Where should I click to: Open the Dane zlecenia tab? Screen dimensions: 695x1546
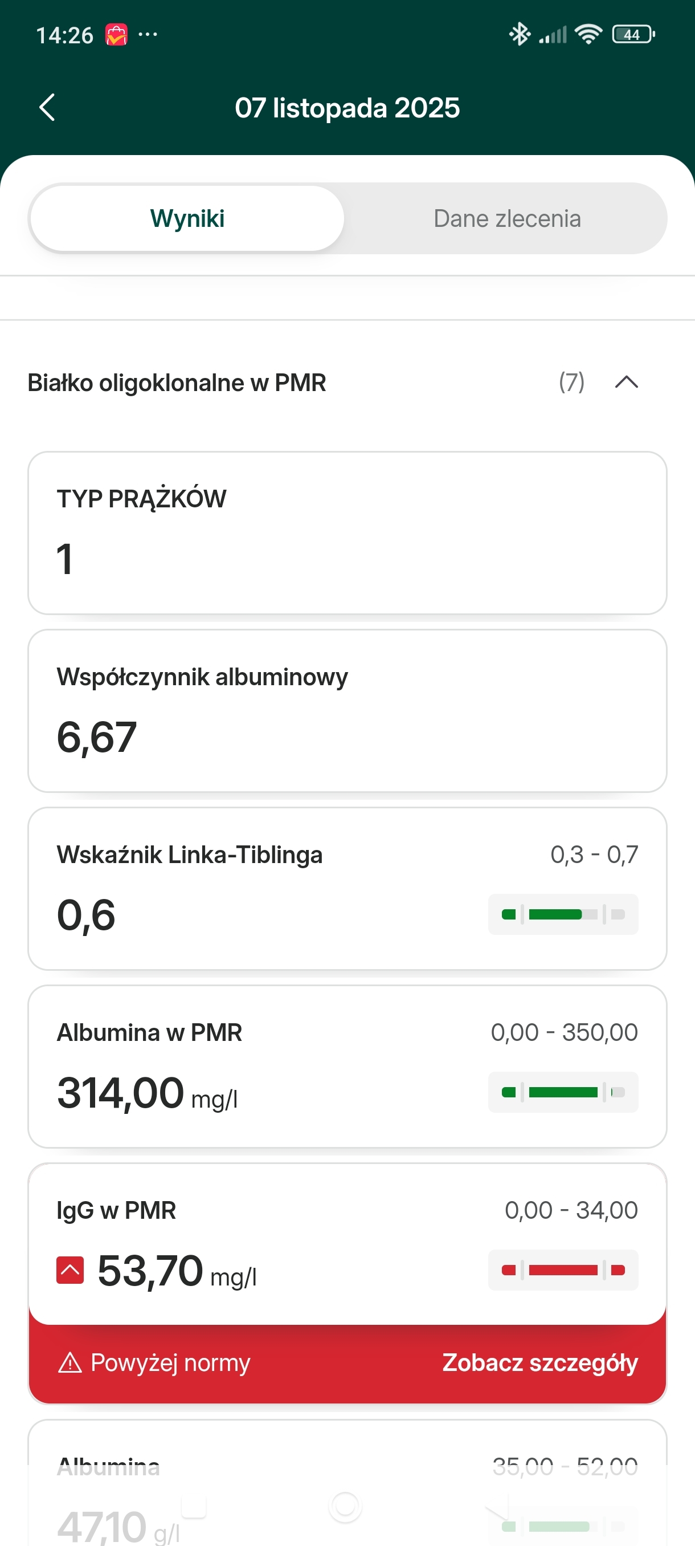pyautogui.click(x=506, y=218)
